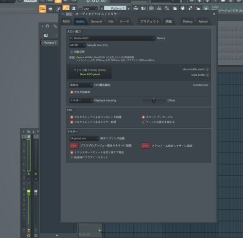Click the orange knob beneath the master fader

pos(29,230)
